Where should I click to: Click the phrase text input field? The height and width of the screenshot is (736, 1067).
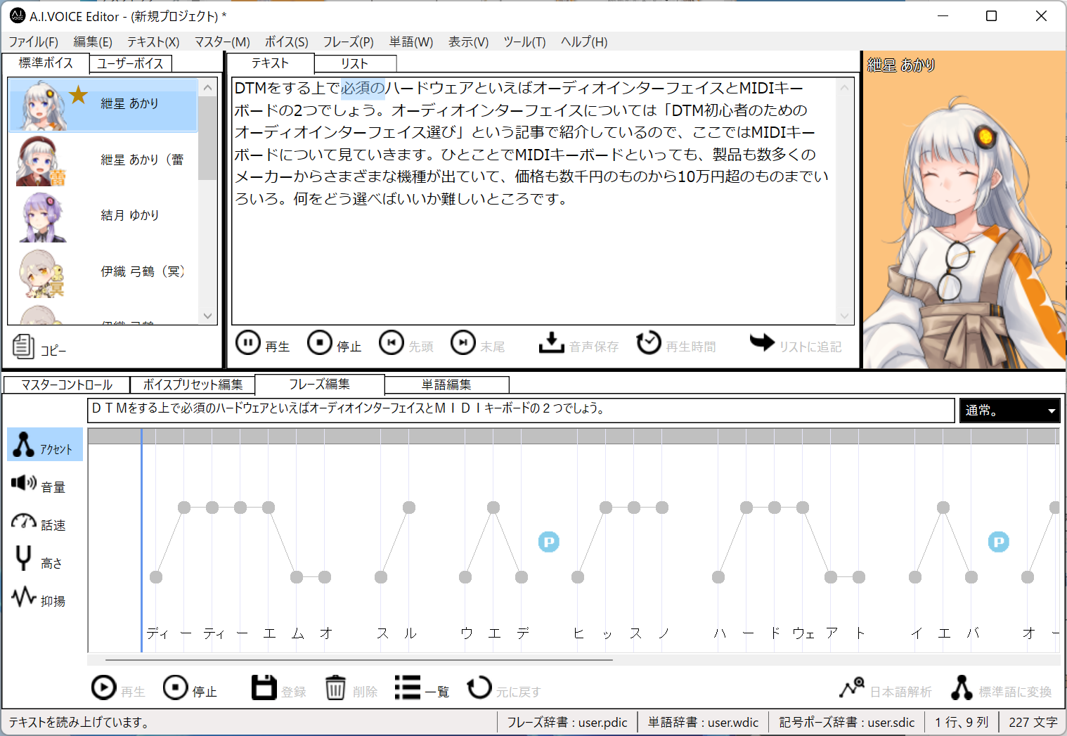click(x=521, y=411)
